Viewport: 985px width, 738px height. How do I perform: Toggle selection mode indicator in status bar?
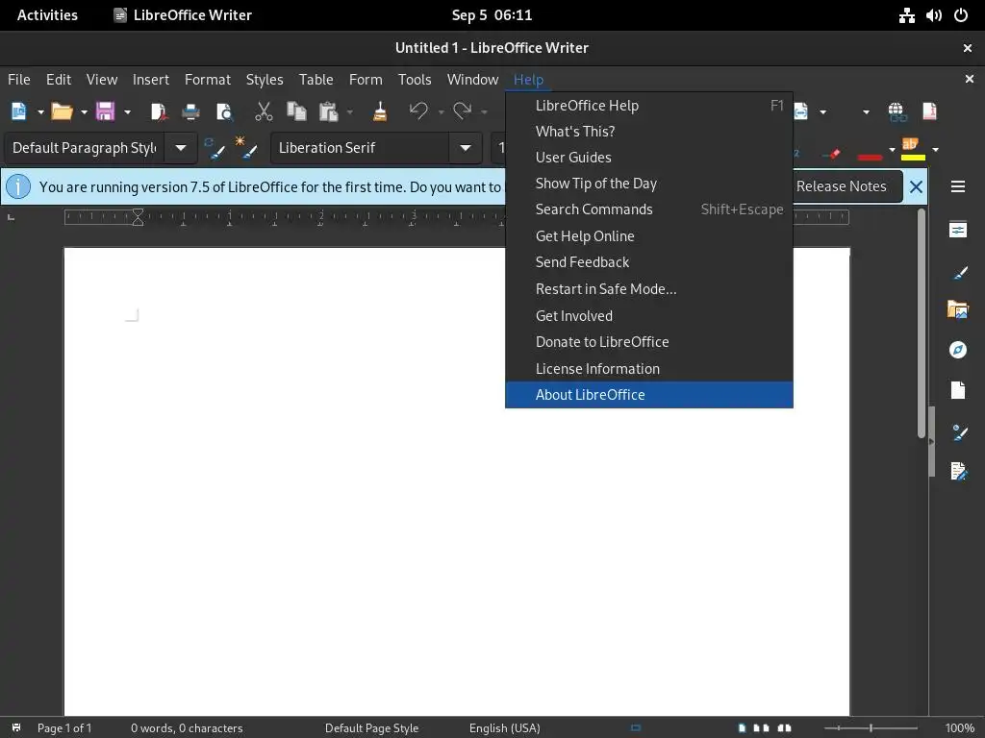point(636,728)
